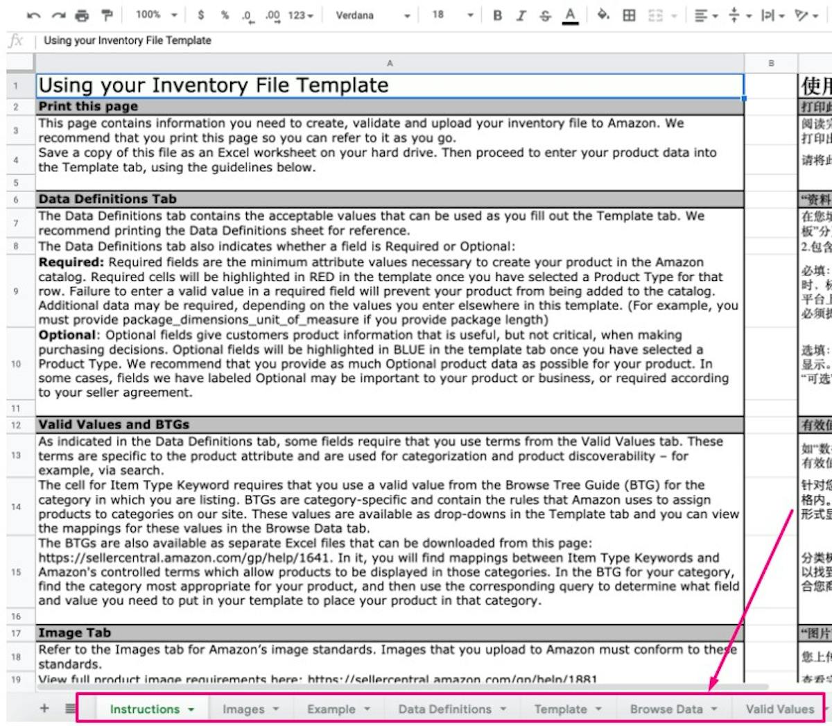The width and height of the screenshot is (832, 726).
Task: Open the text wrapping dropdown
Action: tap(772, 15)
